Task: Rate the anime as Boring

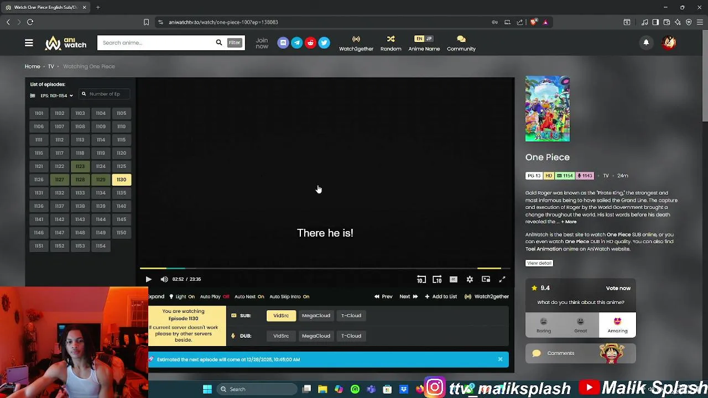Action: pyautogui.click(x=544, y=325)
